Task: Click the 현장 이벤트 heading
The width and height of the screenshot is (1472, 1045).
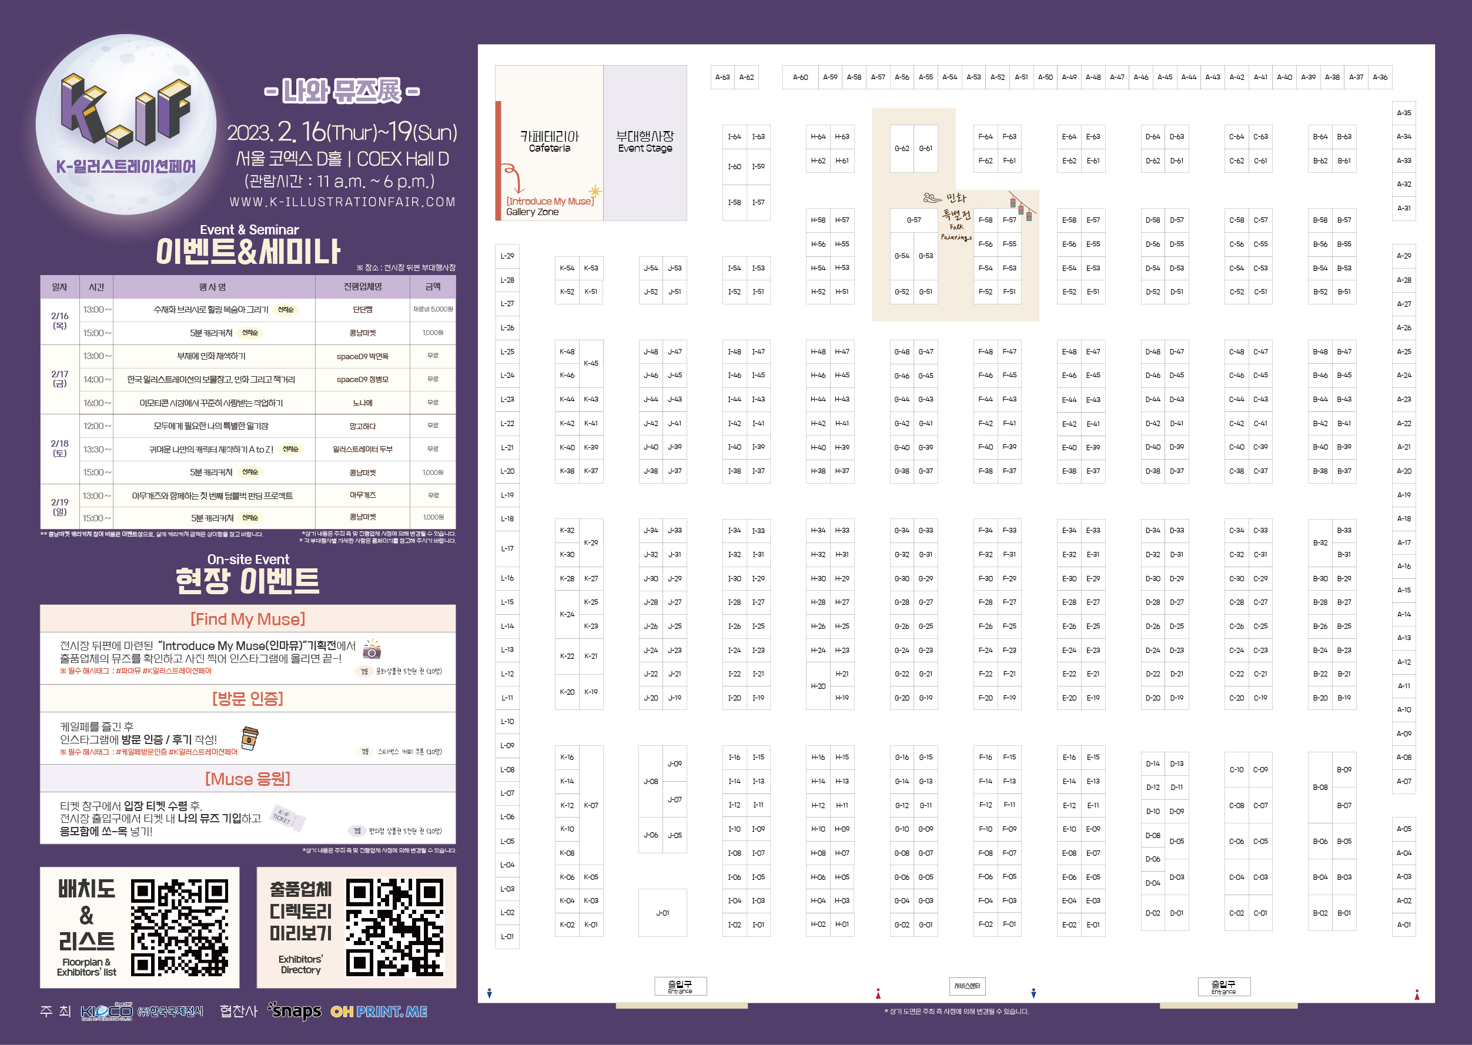Action: (x=248, y=581)
